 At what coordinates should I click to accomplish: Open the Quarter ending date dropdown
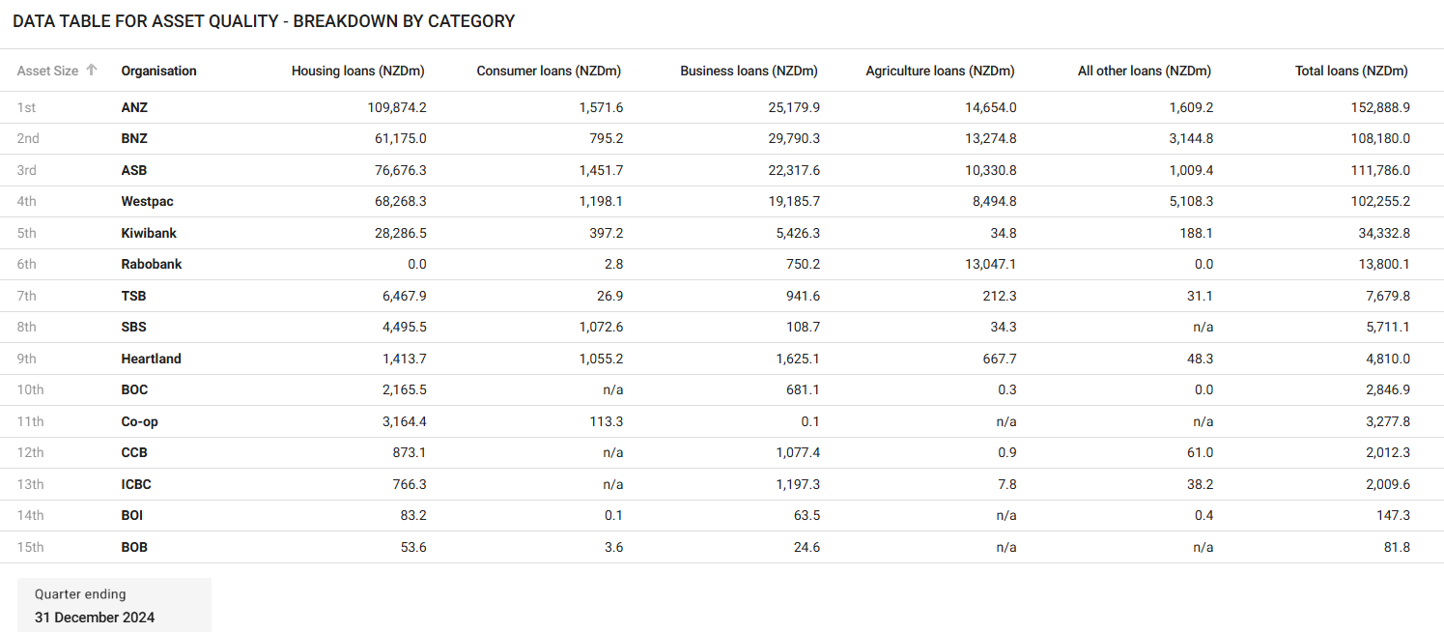click(114, 606)
